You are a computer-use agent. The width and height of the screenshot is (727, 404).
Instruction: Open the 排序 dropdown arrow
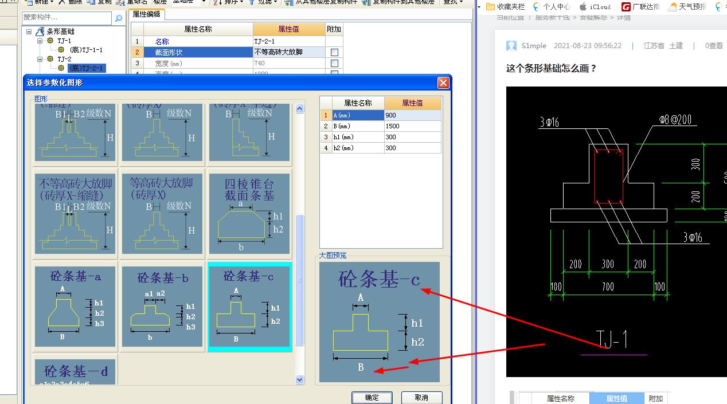(241, 2)
